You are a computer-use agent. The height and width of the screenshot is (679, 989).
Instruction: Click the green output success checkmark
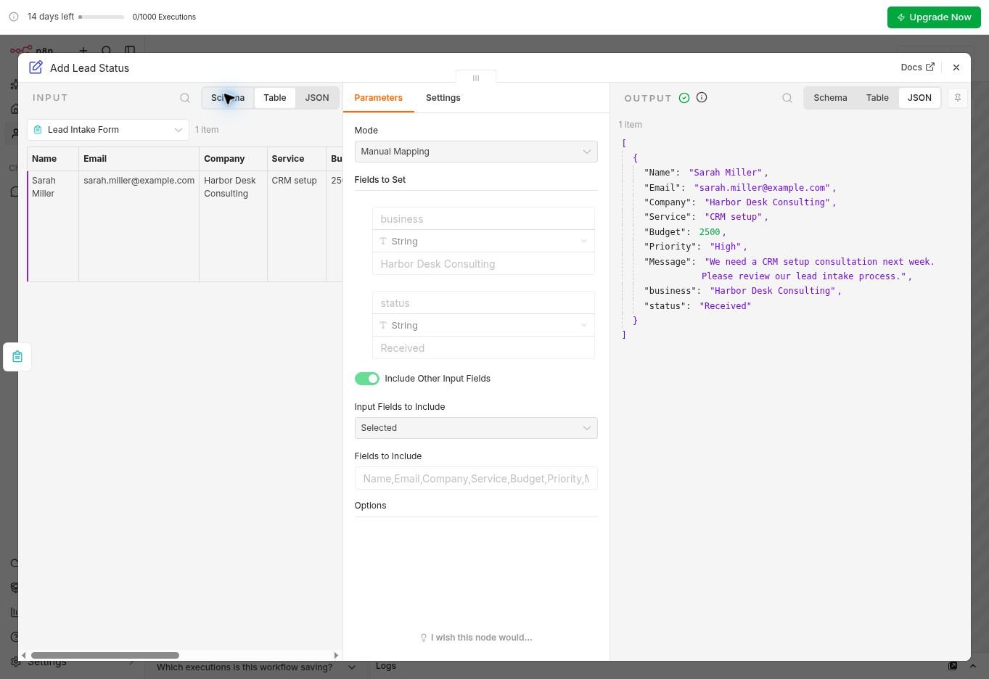(x=684, y=98)
